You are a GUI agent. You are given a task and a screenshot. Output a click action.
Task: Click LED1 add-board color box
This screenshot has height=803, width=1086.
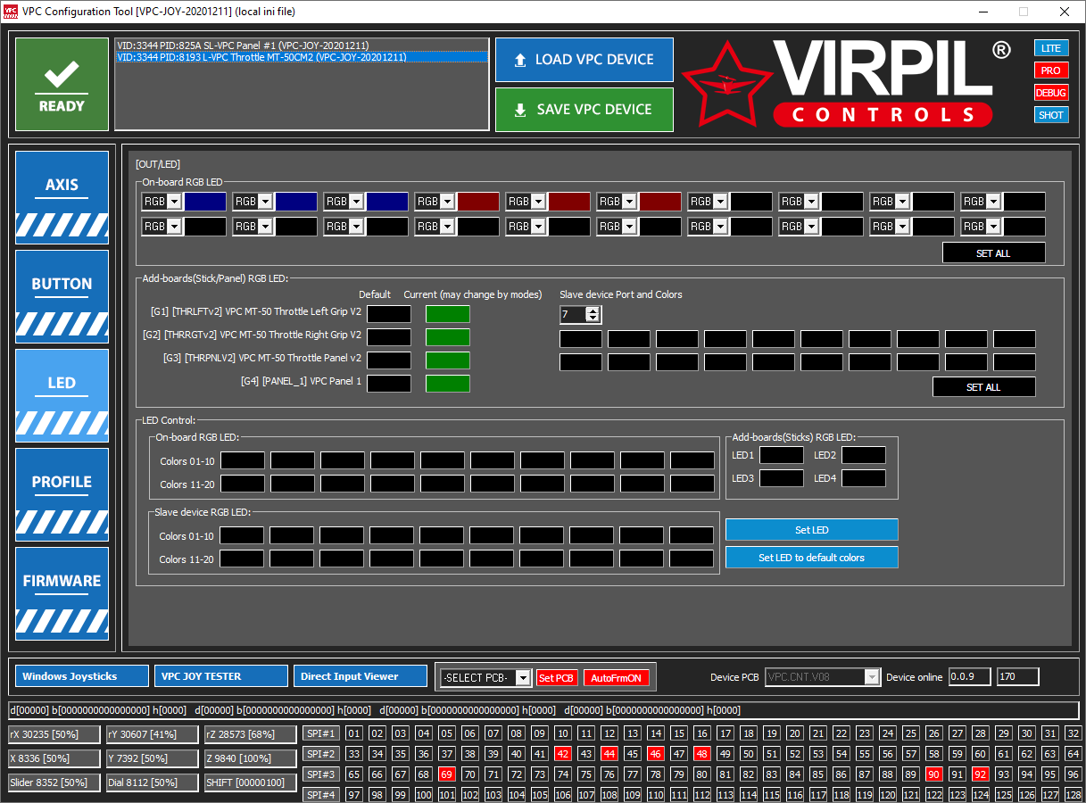(x=782, y=455)
